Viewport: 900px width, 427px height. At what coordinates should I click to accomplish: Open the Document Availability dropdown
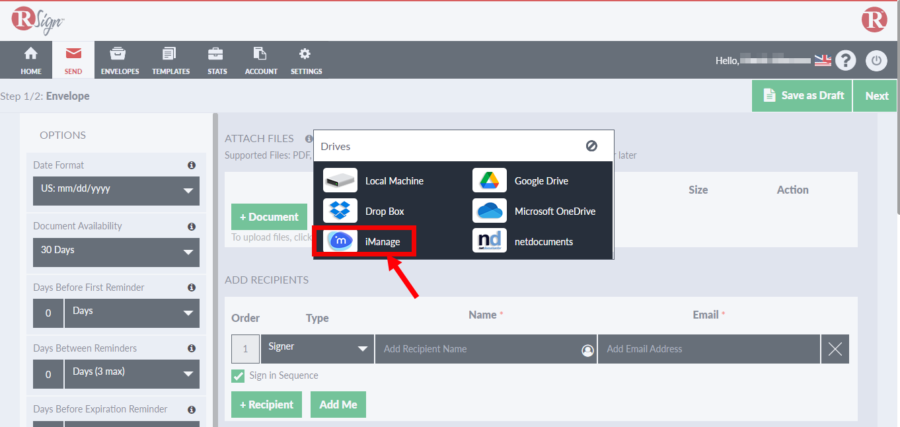(x=116, y=251)
